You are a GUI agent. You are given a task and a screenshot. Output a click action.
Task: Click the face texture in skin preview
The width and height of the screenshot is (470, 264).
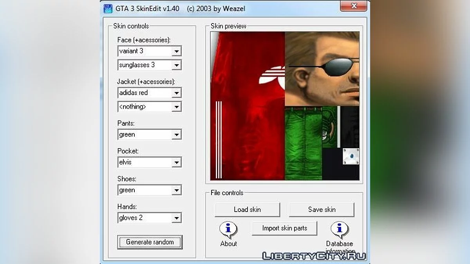322,68
